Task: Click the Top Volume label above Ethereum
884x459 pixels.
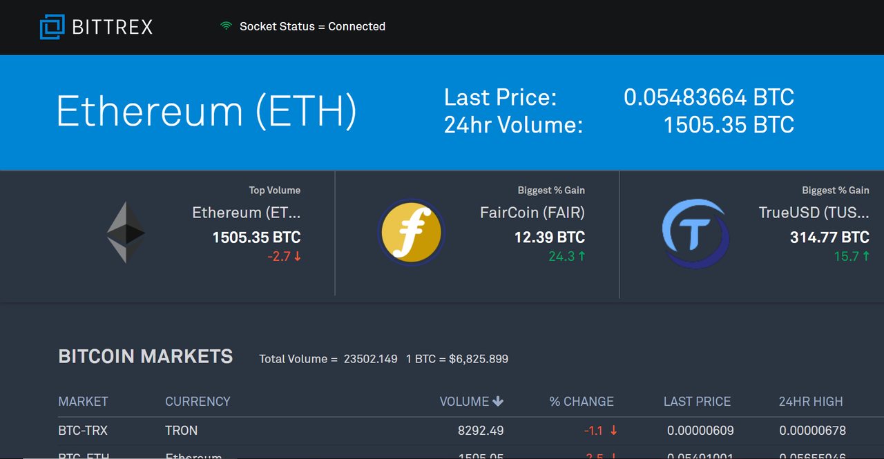Action: click(x=275, y=191)
